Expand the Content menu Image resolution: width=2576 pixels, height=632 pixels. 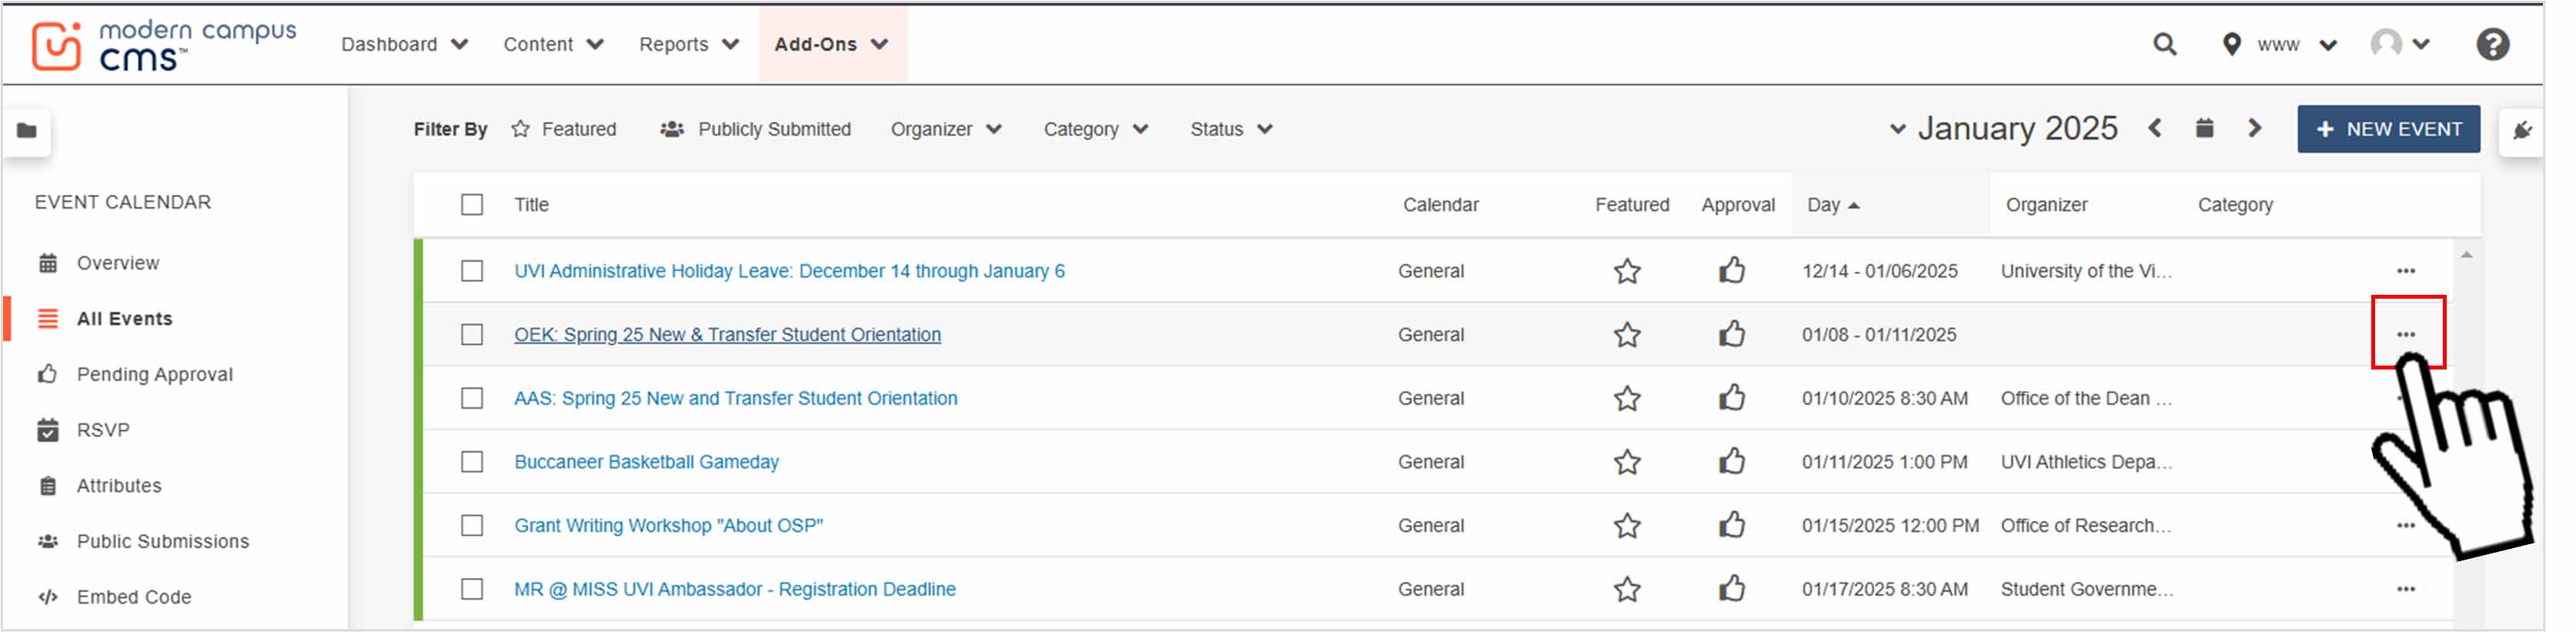coord(553,44)
